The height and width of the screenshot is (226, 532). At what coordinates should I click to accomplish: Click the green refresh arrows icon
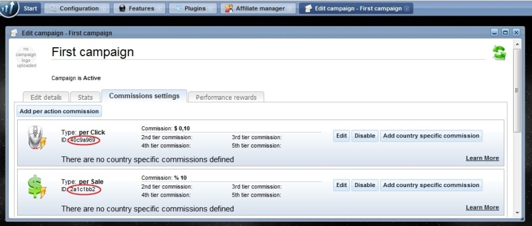499,53
